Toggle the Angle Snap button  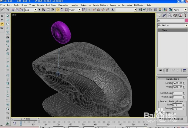pos(99,10)
